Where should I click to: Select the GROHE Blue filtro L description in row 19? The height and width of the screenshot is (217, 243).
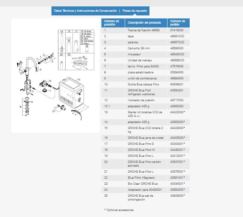141,156
